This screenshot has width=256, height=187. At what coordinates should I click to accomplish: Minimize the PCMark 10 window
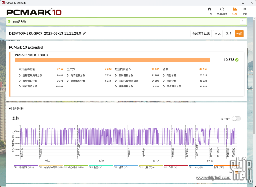click(235, 3)
